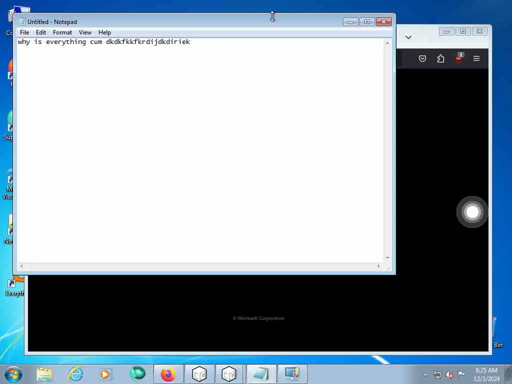Open Firefox Pocket save icon
Image resolution: width=512 pixels, height=384 pixels.
[x=422, y=58]
